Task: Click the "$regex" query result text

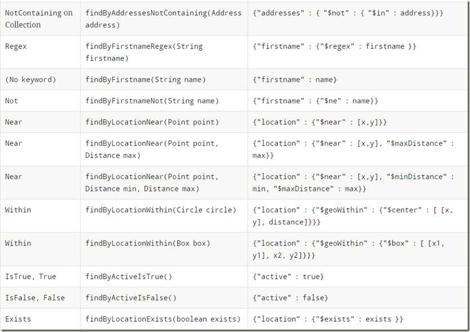Action: 334,46
